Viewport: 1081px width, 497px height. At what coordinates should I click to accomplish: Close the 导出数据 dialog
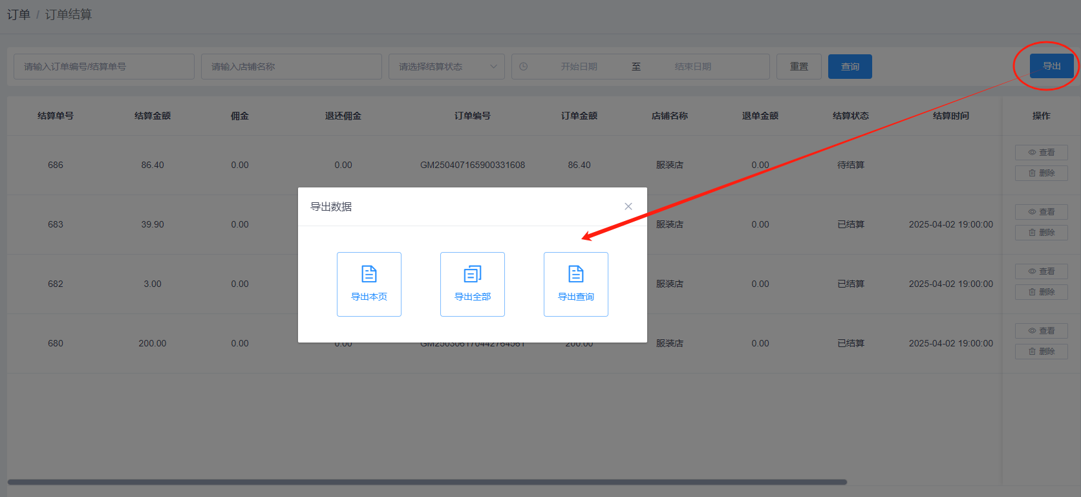coord(628,206)
